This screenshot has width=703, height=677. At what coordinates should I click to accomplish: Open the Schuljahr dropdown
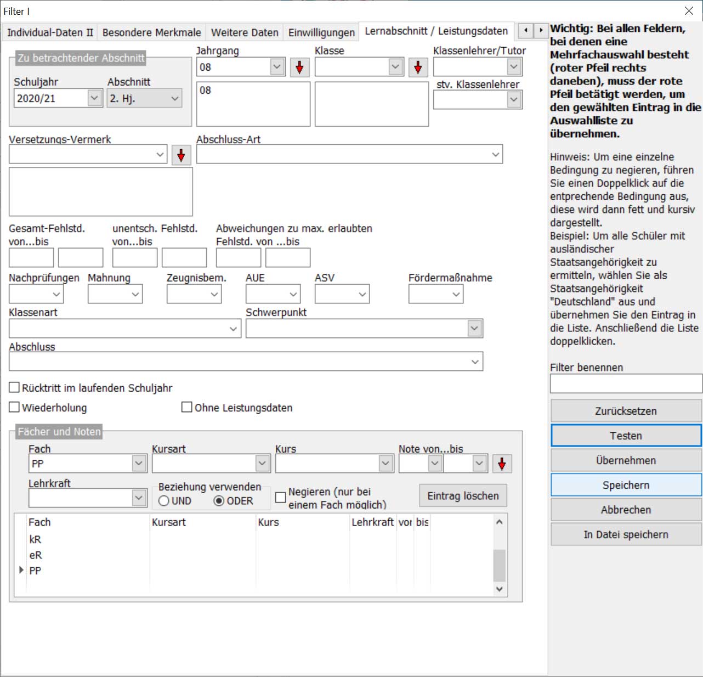(x=95, y=98)
